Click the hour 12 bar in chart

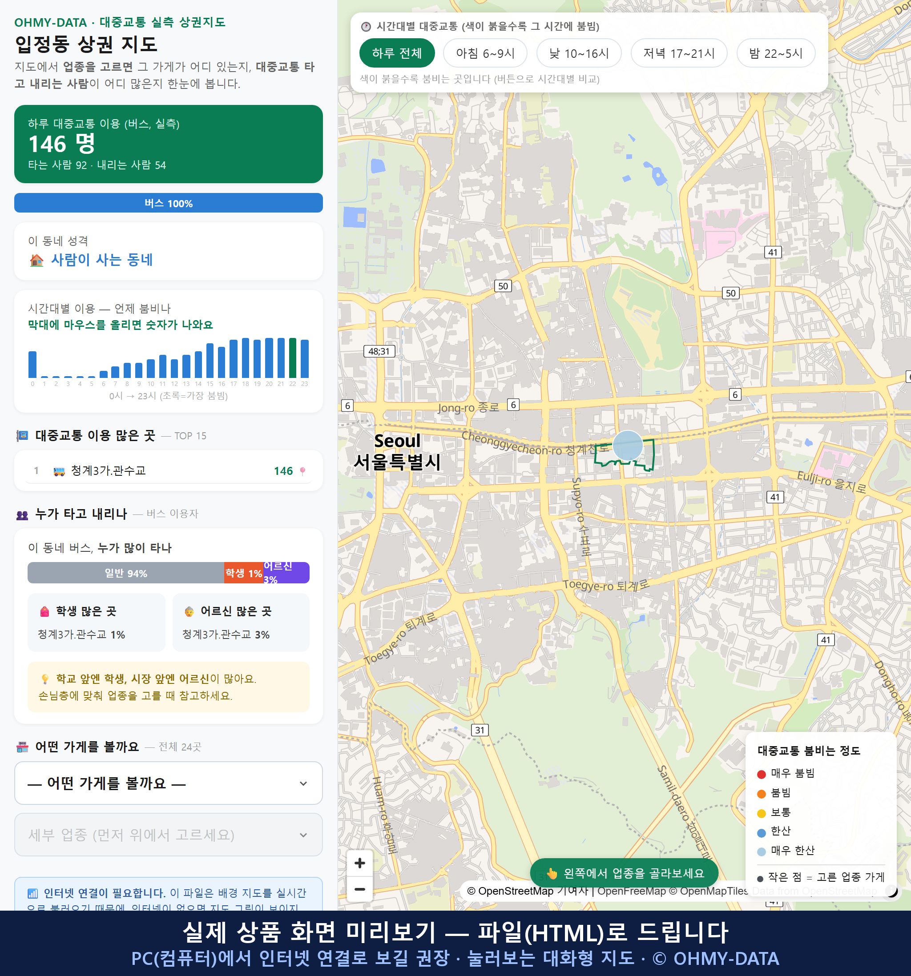click(x=174, y=368)
